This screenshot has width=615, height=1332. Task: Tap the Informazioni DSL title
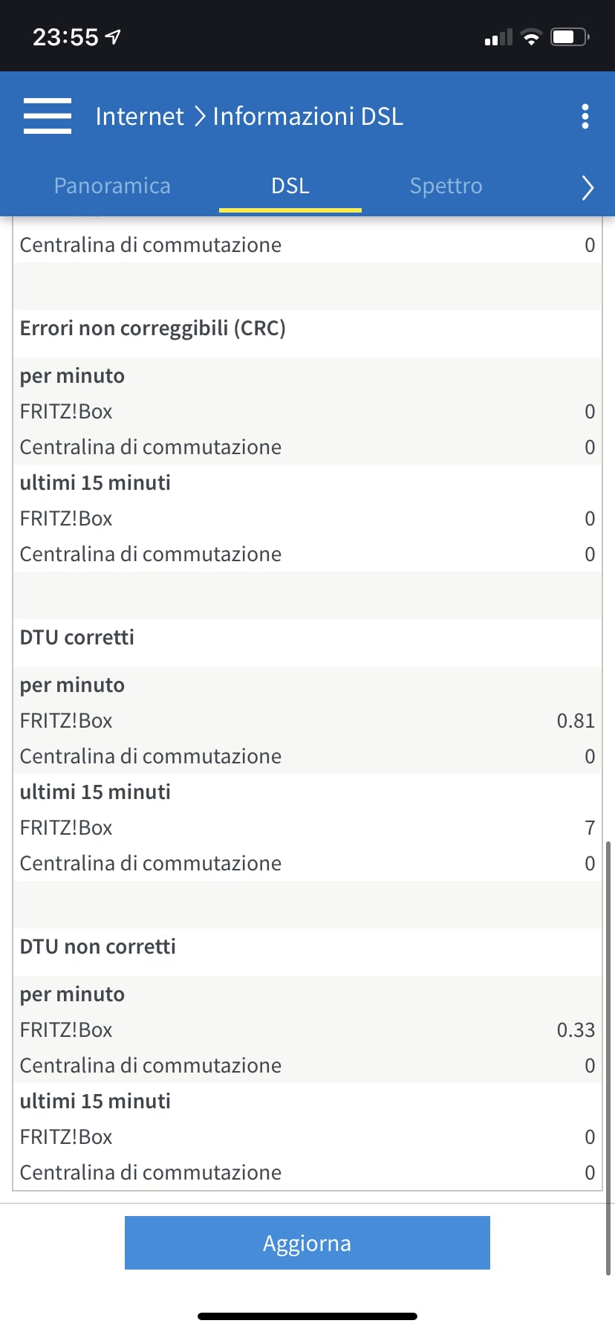click(x=307, y=117)
